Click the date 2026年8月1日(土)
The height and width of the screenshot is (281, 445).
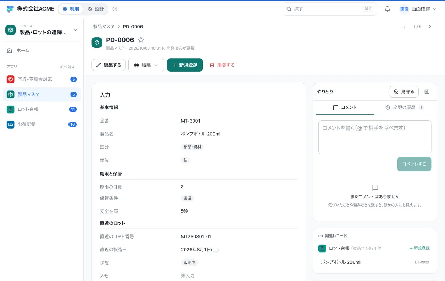point(200,250)
